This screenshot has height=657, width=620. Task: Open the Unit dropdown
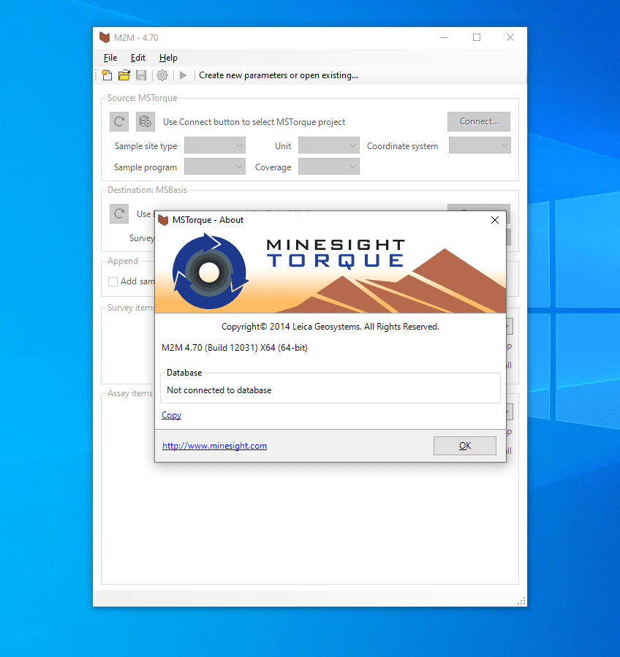click(x=329, y=146)
